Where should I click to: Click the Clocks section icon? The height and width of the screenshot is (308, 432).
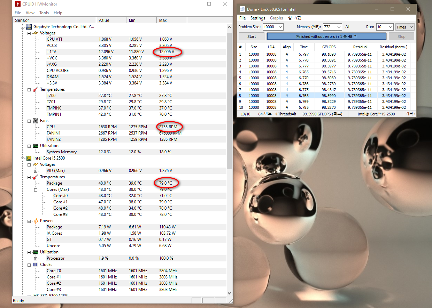pyautogui.click(x=35, y=265)
